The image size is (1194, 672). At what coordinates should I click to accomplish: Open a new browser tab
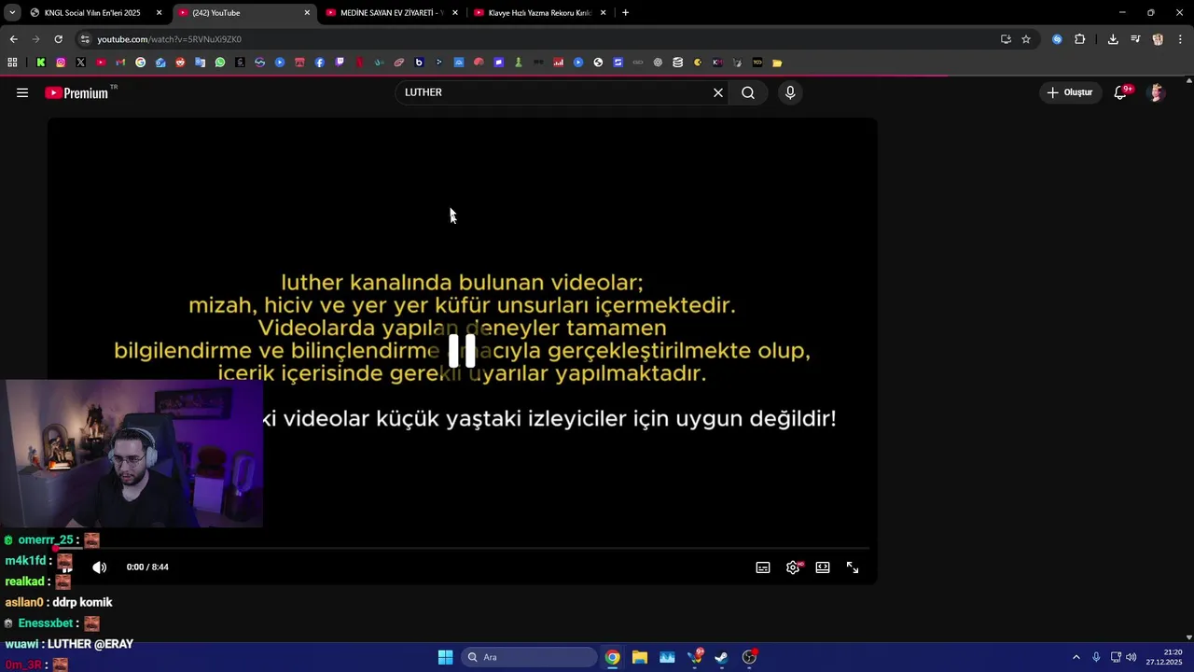pos(625,13)
